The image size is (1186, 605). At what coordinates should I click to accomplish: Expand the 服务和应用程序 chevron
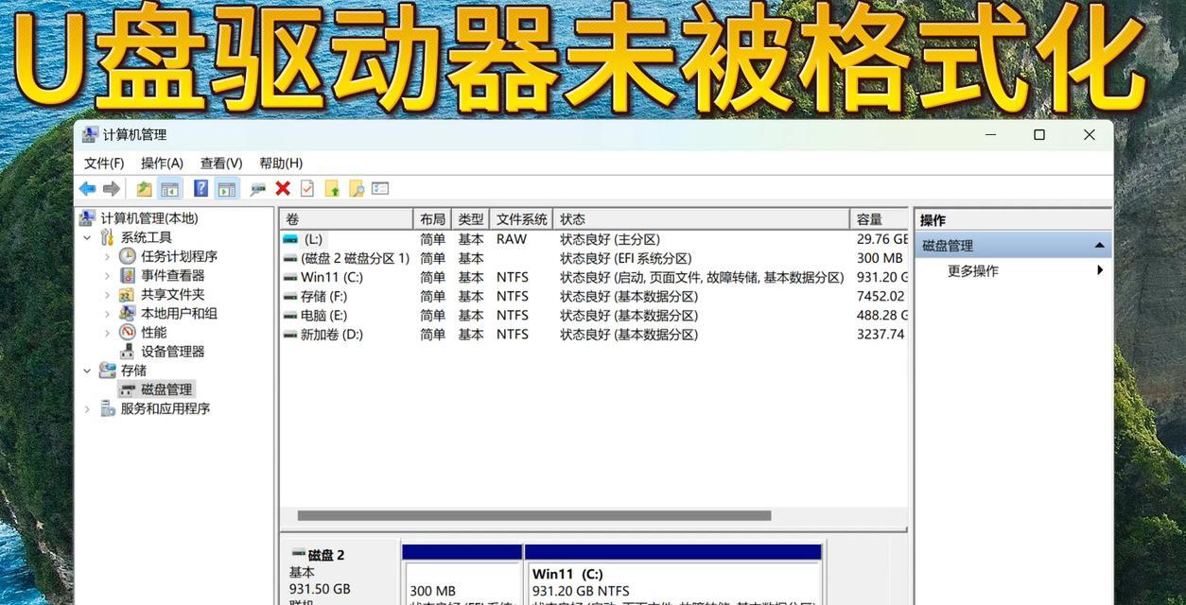point(87,408)
